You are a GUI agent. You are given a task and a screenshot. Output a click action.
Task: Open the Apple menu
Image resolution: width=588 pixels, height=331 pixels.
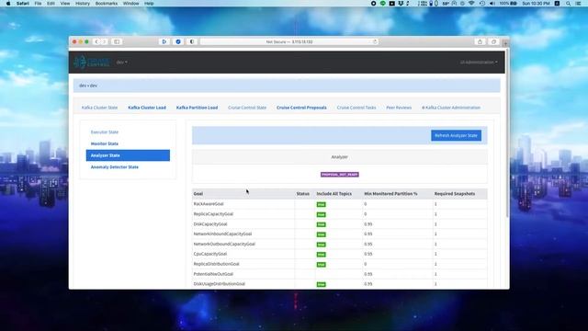coord(8,4)
